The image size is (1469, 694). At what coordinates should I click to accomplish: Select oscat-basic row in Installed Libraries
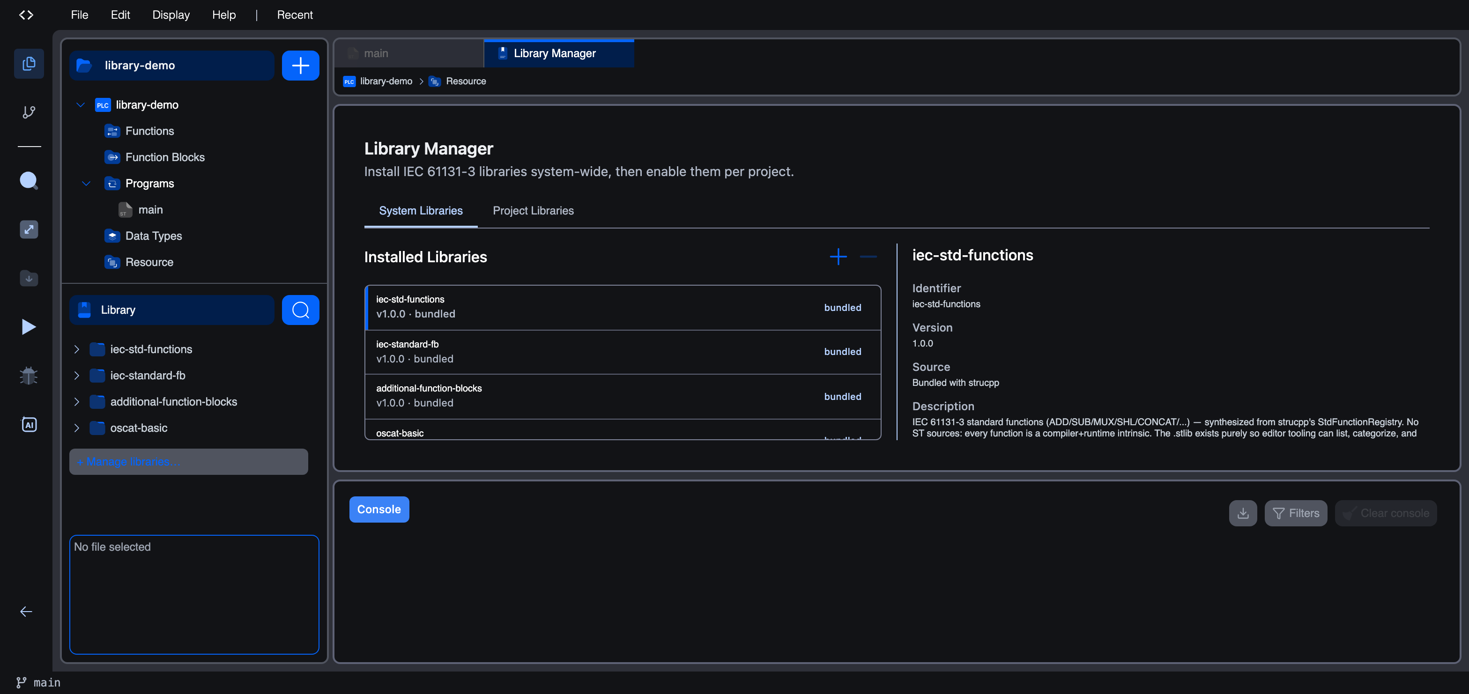tap(623, 430)
